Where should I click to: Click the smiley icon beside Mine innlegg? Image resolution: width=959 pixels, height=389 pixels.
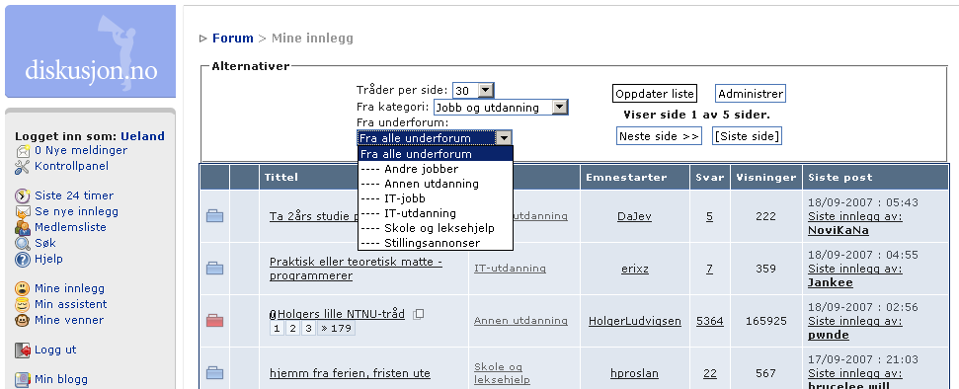23,288
